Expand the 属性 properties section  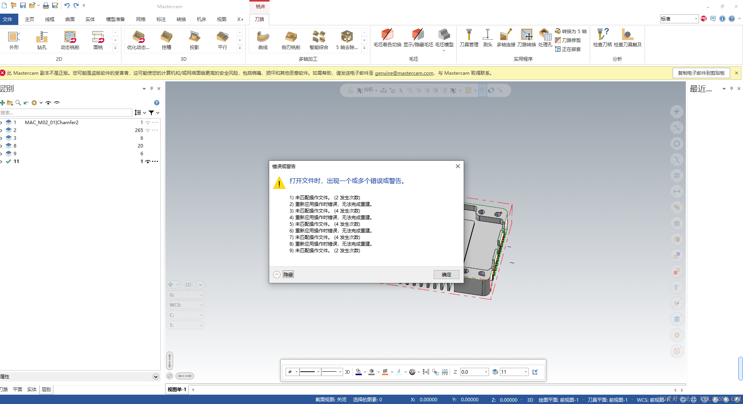click(x=156, y=376)
